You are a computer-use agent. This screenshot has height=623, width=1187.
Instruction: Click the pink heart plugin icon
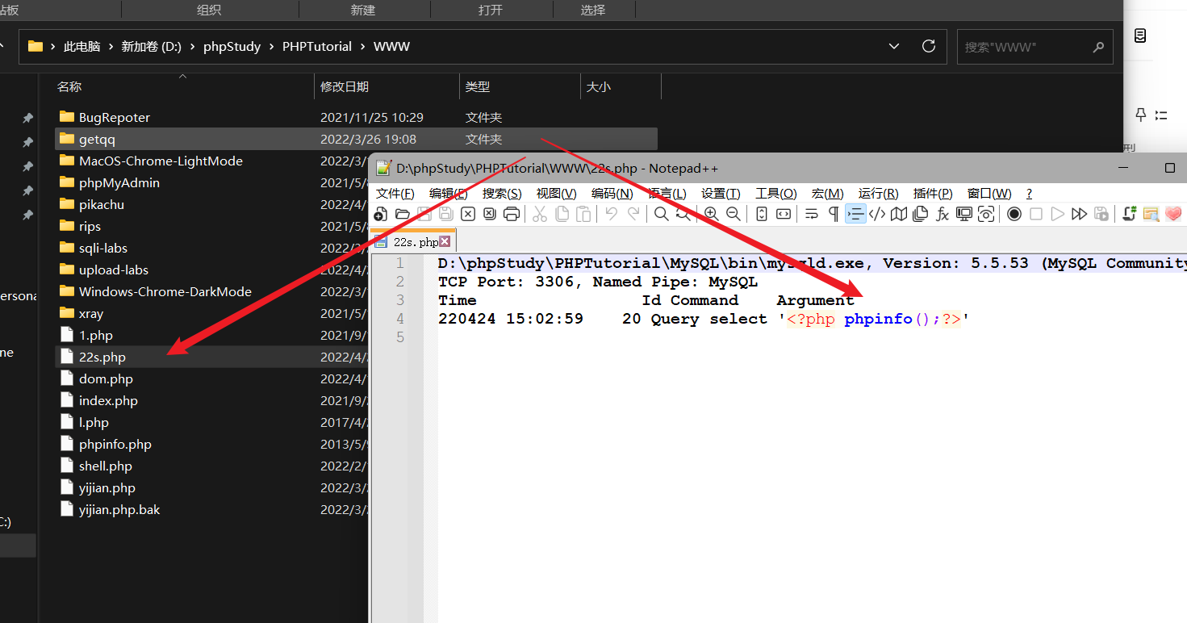pos(1173,214)
